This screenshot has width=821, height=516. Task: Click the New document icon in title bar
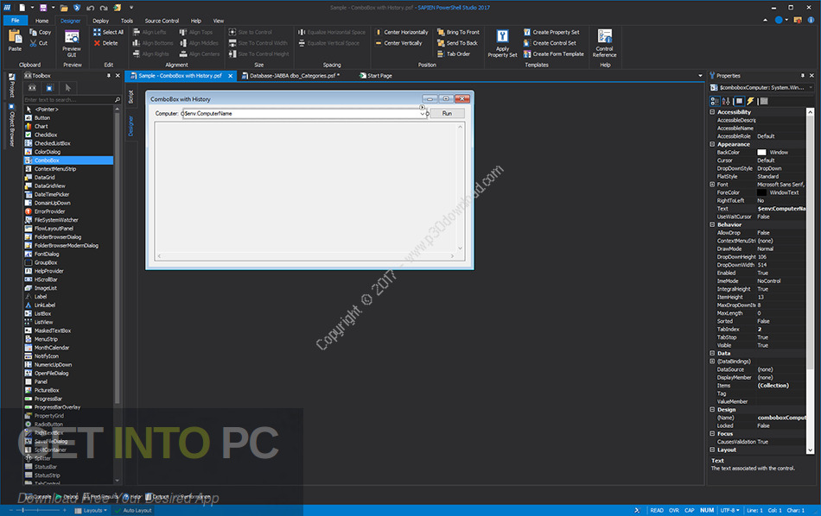click(22, 7)
